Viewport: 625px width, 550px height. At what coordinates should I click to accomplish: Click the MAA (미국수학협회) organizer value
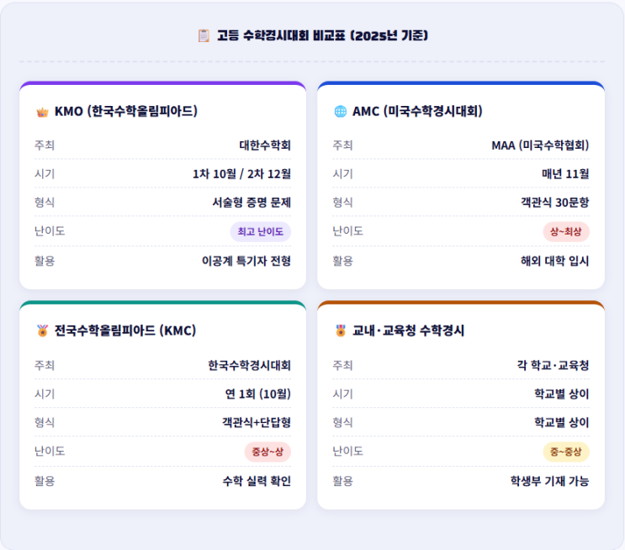540,145
